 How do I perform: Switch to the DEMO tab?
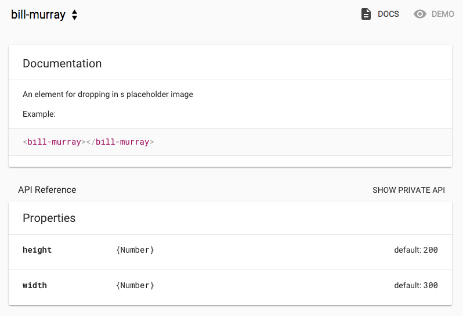click(443, 14)
